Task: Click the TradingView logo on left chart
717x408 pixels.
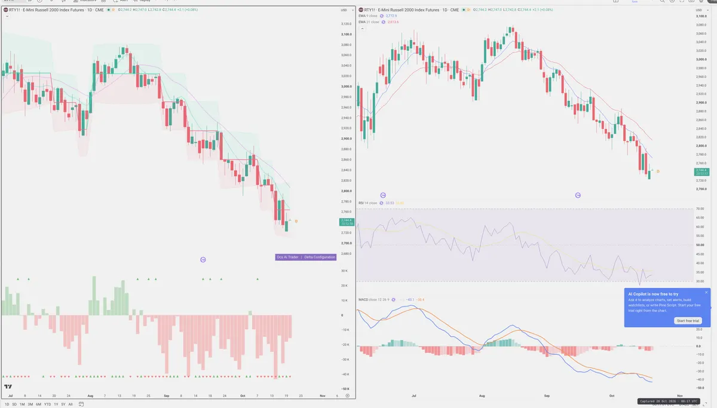Action: [9, 387]
